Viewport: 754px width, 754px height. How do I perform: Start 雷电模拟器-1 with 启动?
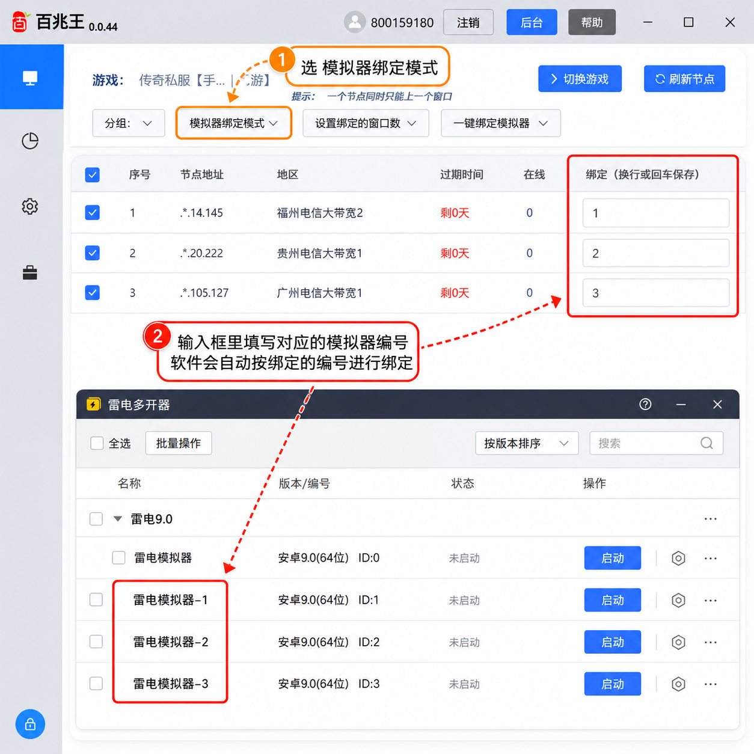613,600
